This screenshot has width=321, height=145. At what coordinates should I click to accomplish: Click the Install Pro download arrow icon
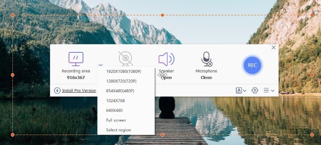pos(57,91)
